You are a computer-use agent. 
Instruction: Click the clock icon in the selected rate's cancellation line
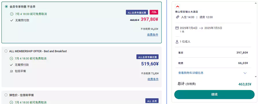click(12, 14)
